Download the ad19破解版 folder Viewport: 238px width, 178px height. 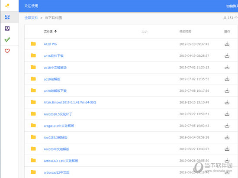point(227,79)
